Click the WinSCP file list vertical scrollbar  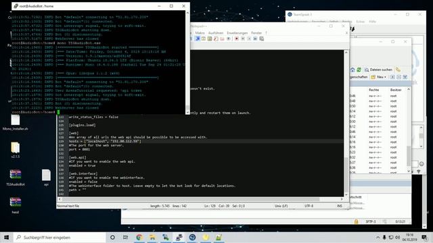click(409, 130)
